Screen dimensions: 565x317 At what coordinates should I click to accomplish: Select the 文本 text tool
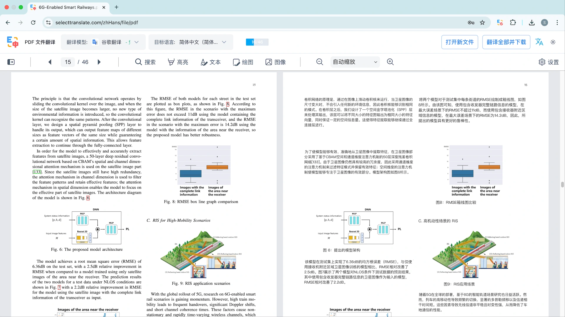coord(211,62)
